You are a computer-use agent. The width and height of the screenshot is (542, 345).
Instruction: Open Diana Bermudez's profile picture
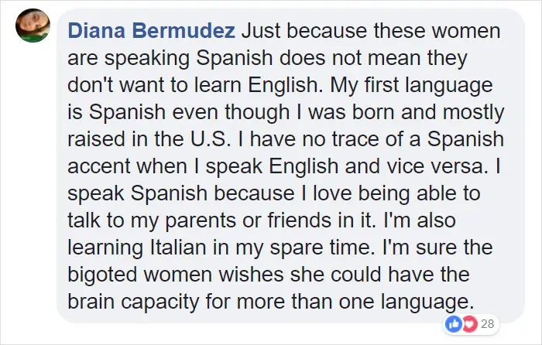(33, 26)
